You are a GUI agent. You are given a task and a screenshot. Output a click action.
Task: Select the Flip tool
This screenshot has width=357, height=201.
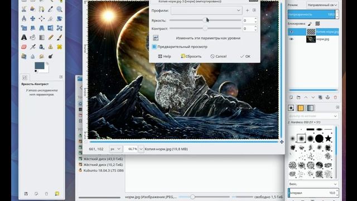(51, 28)
